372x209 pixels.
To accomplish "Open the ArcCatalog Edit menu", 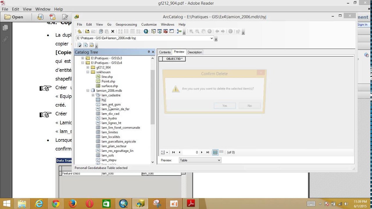I will 89,24.
